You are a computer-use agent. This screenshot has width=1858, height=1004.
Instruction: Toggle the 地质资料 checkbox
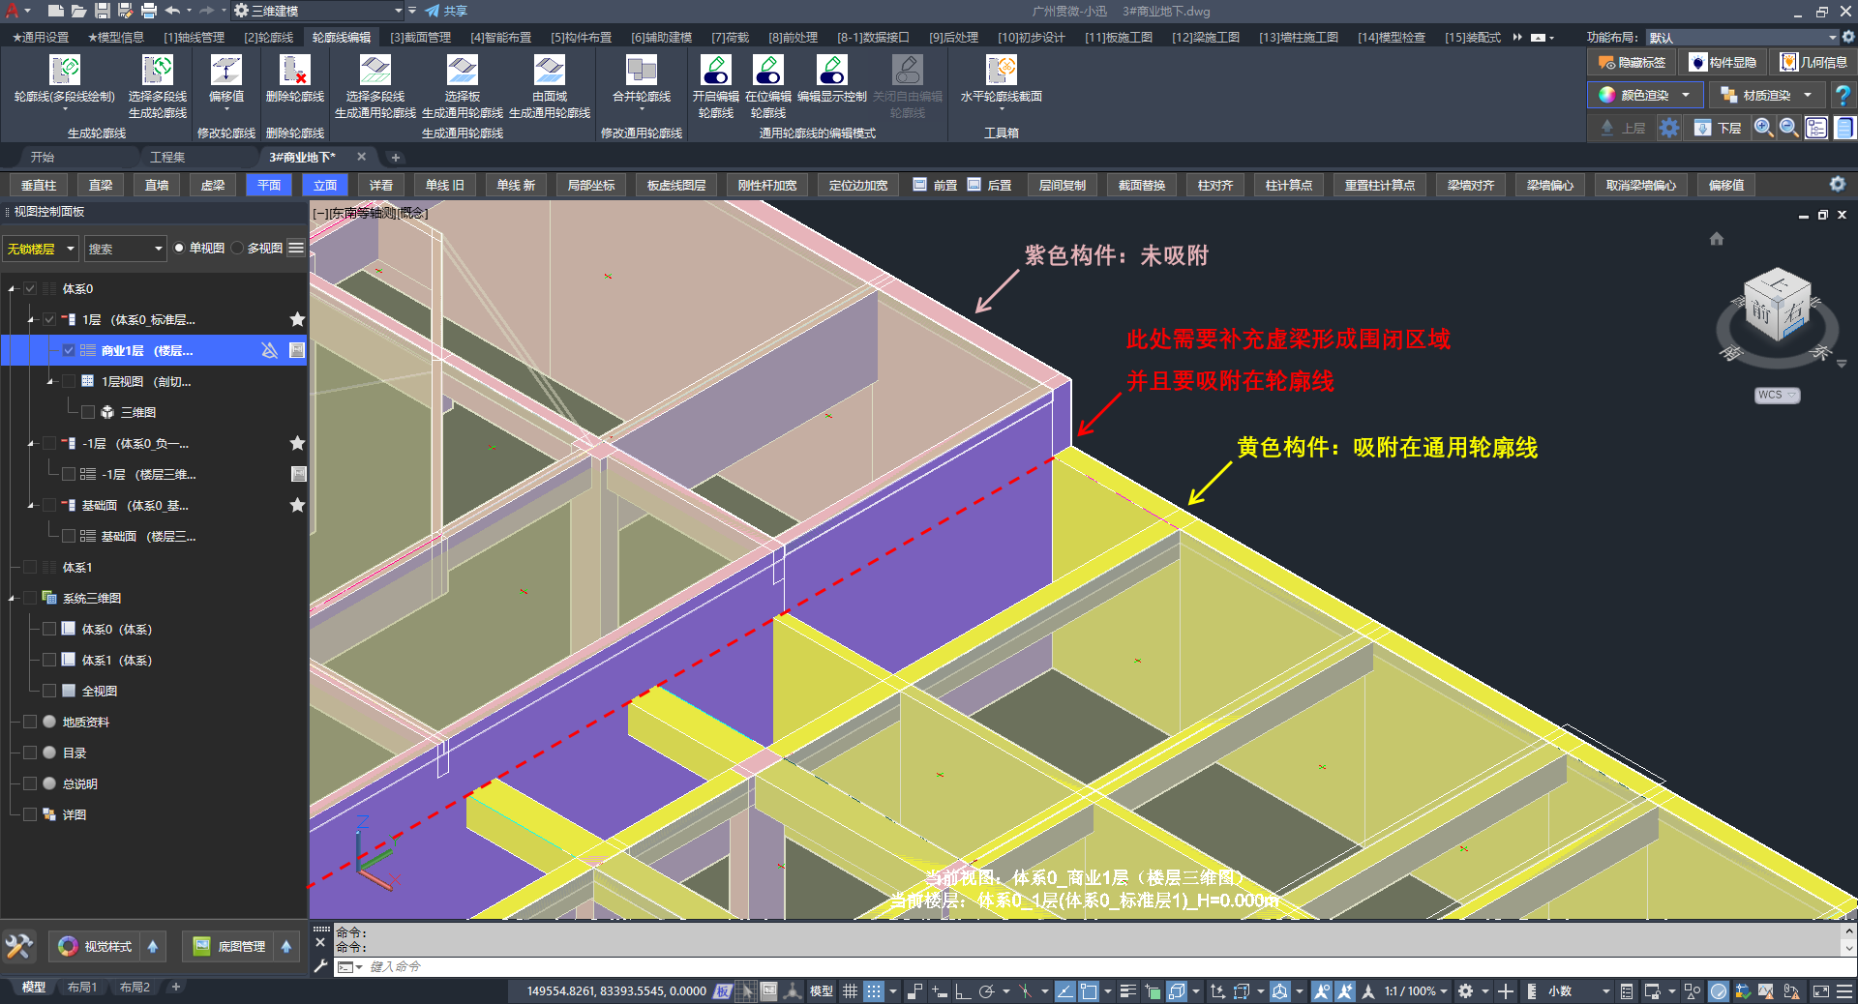[30, 723]
